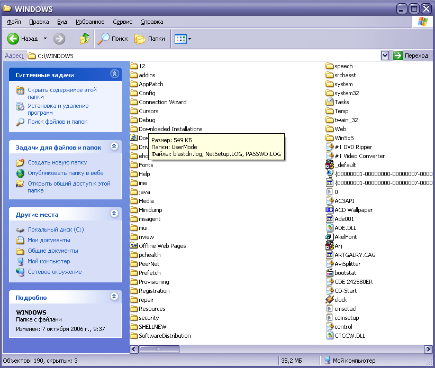The height and width of the screenshot is (368, 435).
Task: Click Создать новую папку link
Action: pyautogui.click(x=57, y=162)
